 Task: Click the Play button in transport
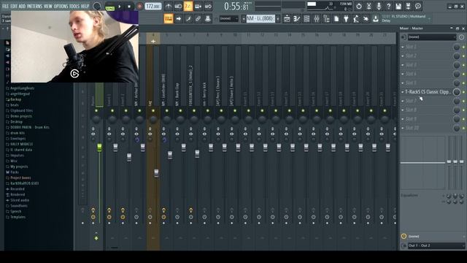(x=120, y=6)
